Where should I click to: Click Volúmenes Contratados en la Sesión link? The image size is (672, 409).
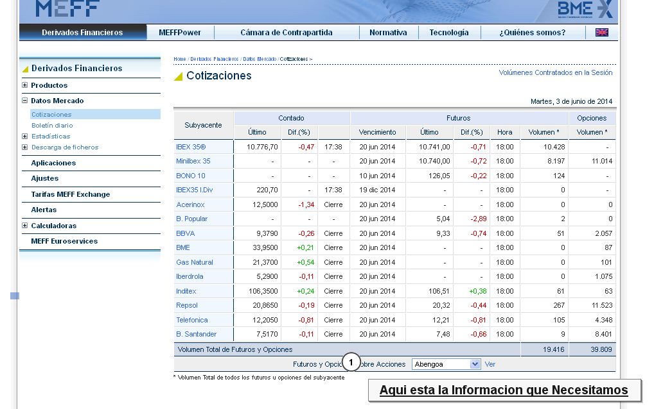click(x=556, y=72)
